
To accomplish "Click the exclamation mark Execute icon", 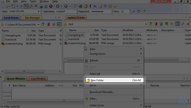I will (x=90, y=6).
